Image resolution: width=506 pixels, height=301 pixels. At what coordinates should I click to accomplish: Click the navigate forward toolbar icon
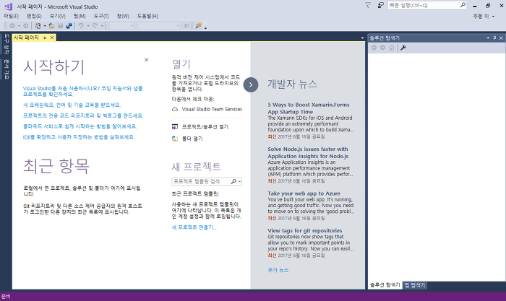pos(25,26)
